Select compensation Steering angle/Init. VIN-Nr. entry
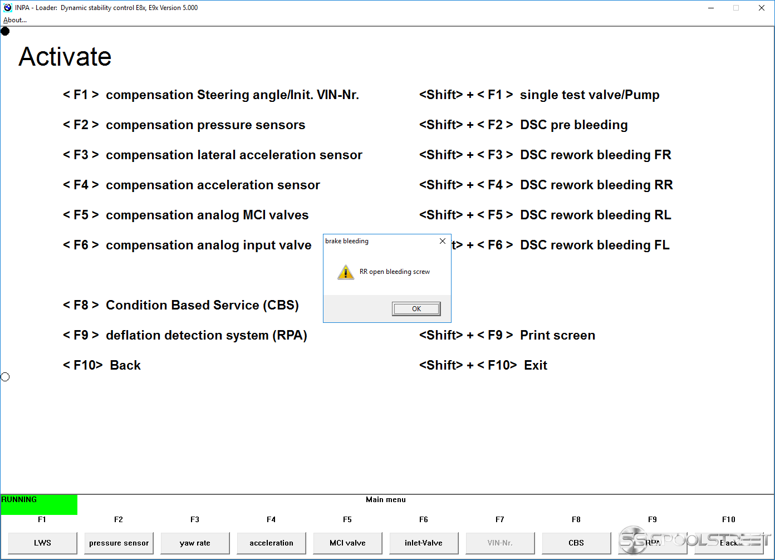 (211, 95)
